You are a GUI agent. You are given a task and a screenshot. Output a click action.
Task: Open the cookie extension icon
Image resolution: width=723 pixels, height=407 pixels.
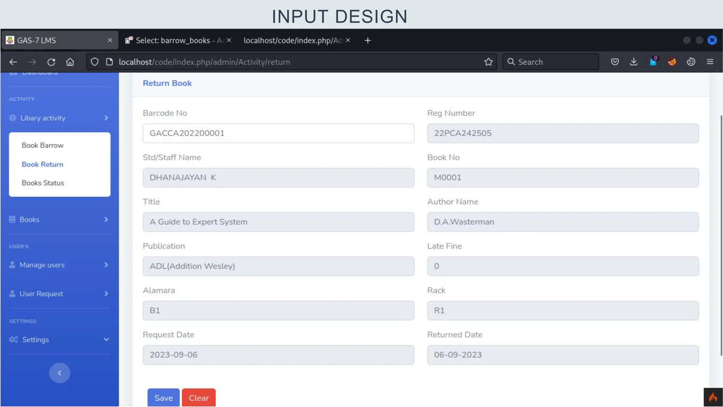click(x=691, y=62)
